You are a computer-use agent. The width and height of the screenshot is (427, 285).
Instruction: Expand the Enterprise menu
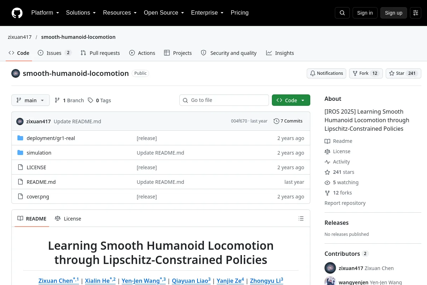(x=207, y=13)
